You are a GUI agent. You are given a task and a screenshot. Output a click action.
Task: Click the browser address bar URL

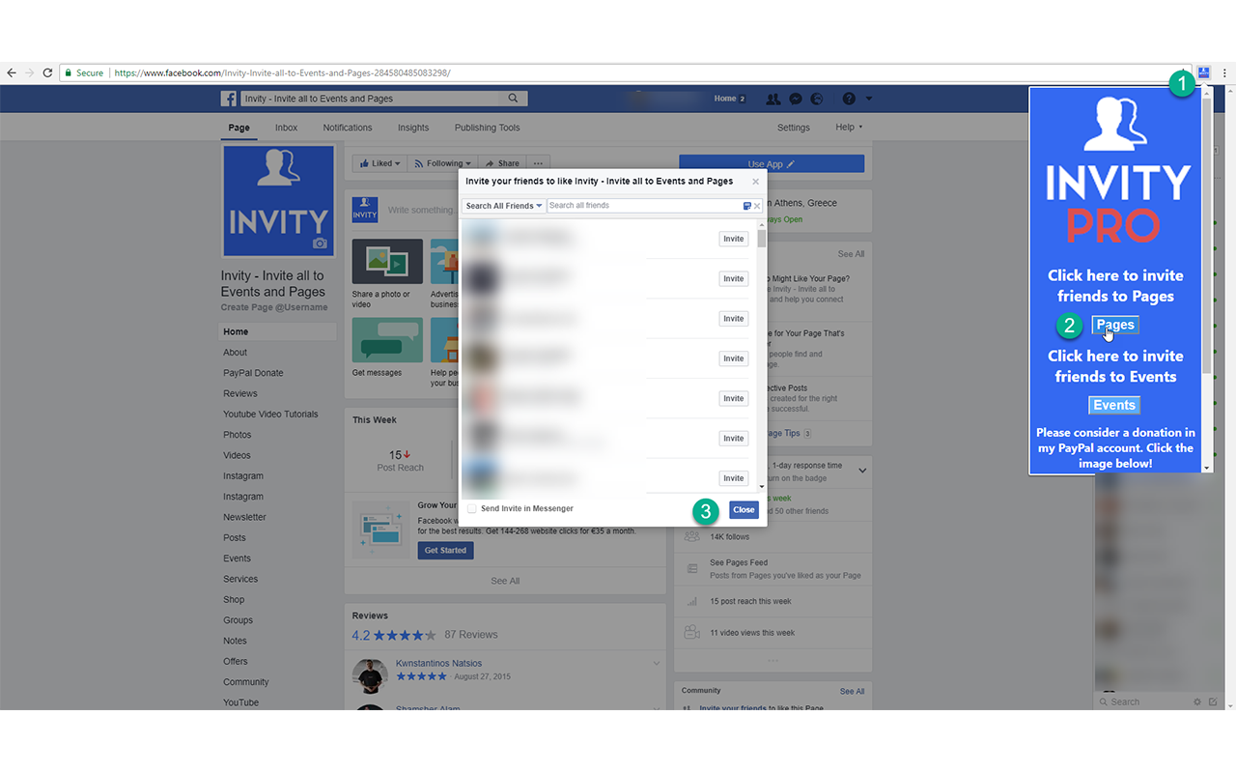click(x=282, y=72)
